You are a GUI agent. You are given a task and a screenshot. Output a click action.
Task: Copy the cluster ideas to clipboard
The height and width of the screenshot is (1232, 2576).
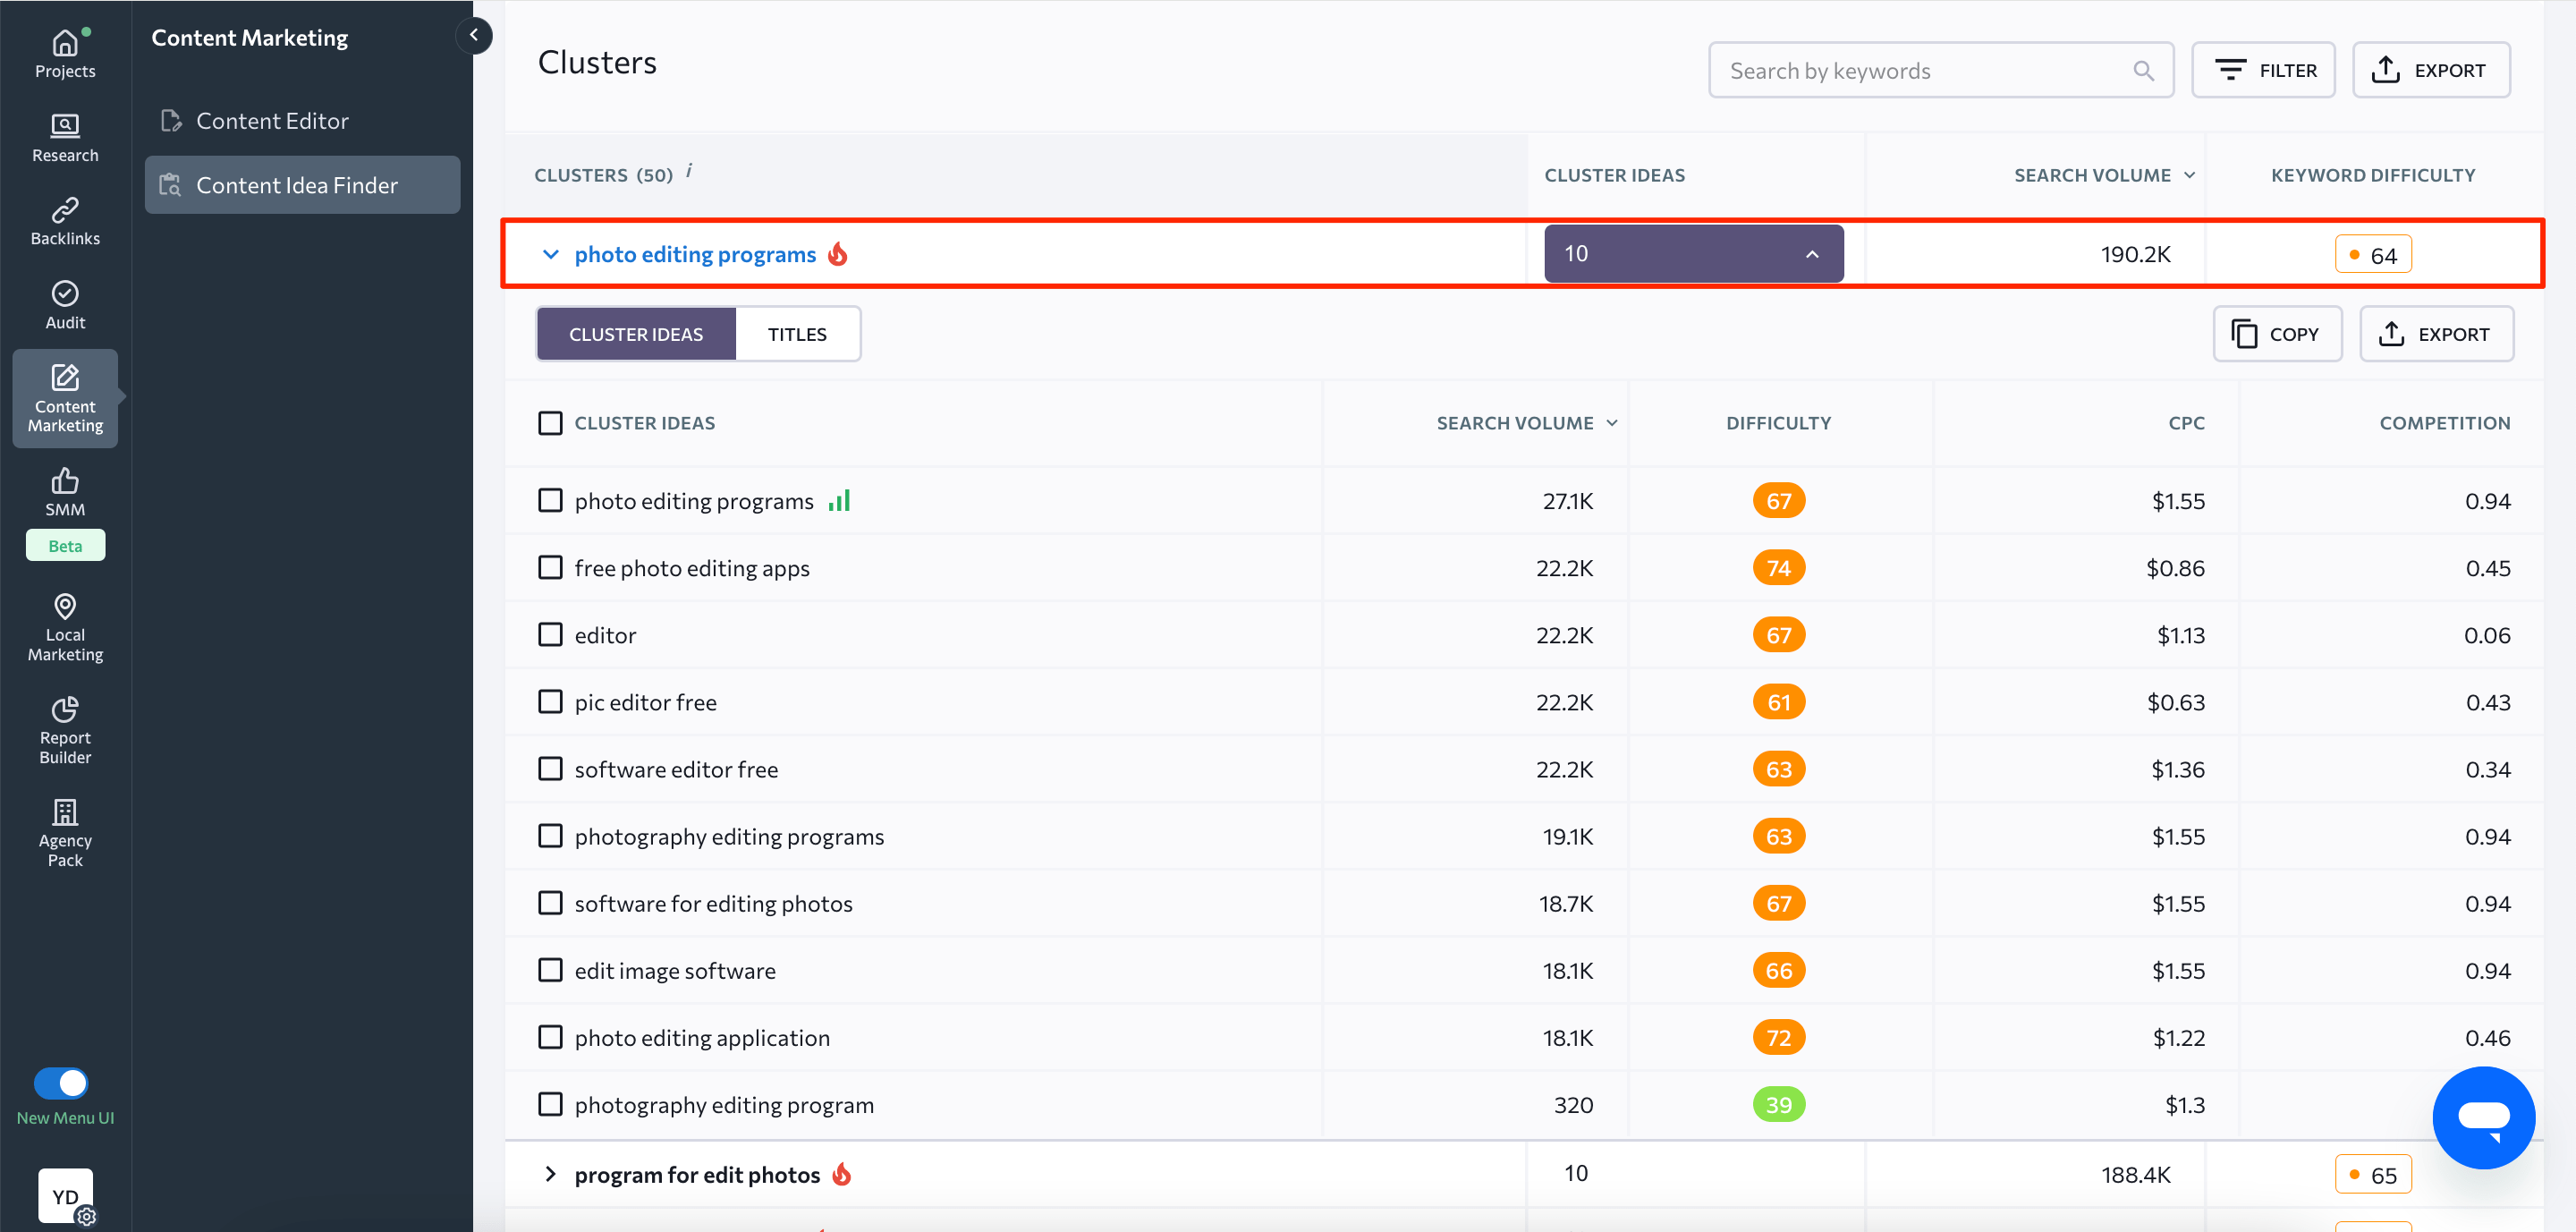point(2277,333)
